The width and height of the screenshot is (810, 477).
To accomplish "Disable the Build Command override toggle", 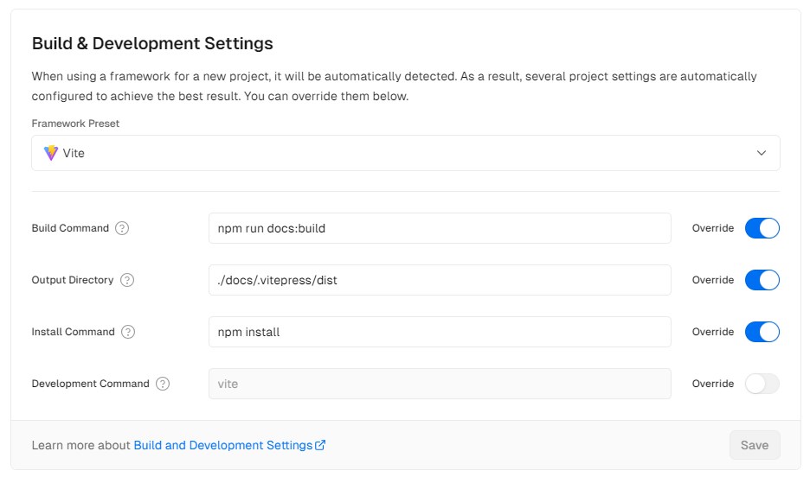I will click(762, 228).
